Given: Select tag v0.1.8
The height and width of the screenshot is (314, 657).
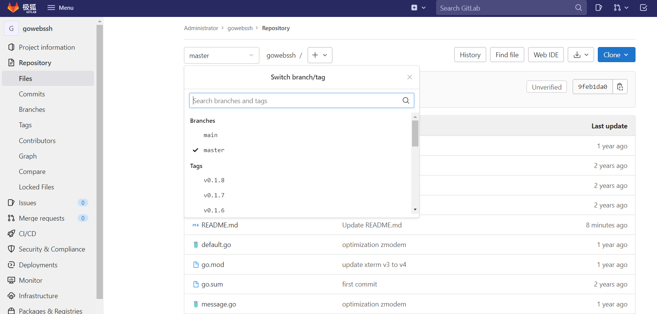Looking at the screenshot, I should click(214, 180).
